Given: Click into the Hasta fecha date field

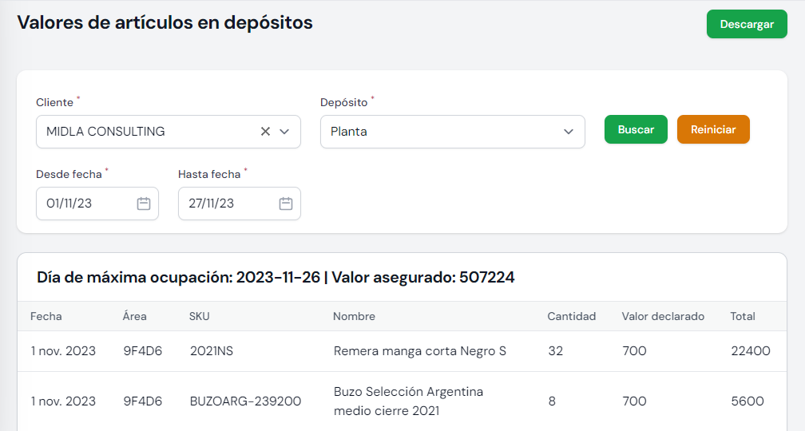Looking at the screenshot, I should pos(226,204).
